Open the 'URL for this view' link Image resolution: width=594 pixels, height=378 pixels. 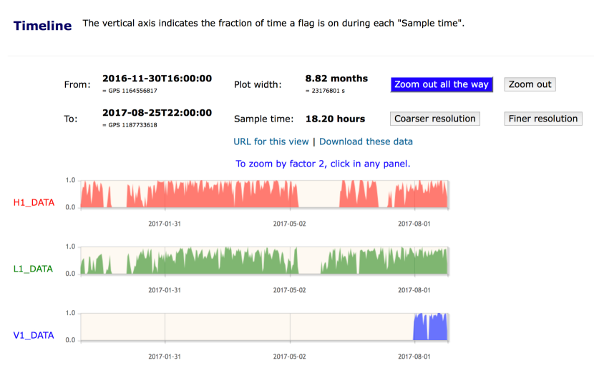coord(271,141)
